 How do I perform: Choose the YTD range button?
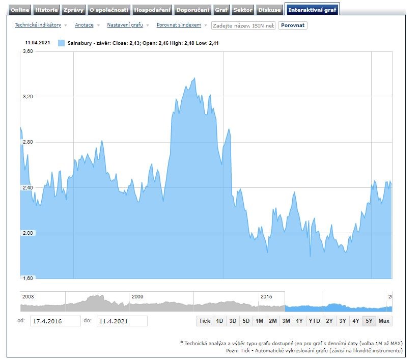click(314, 321)
